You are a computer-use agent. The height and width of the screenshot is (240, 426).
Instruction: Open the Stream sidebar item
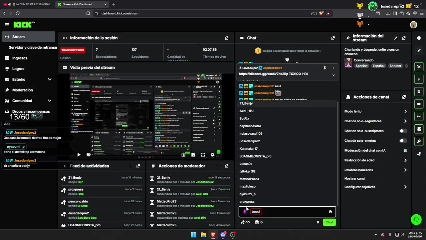[28, 37]
